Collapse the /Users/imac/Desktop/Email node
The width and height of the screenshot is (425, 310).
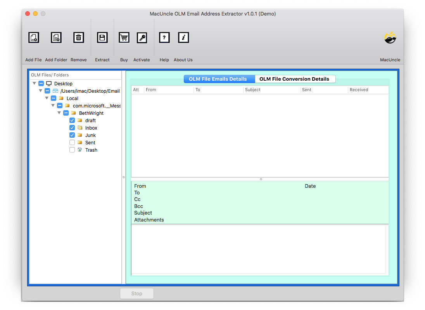click(x=40, y=90)
